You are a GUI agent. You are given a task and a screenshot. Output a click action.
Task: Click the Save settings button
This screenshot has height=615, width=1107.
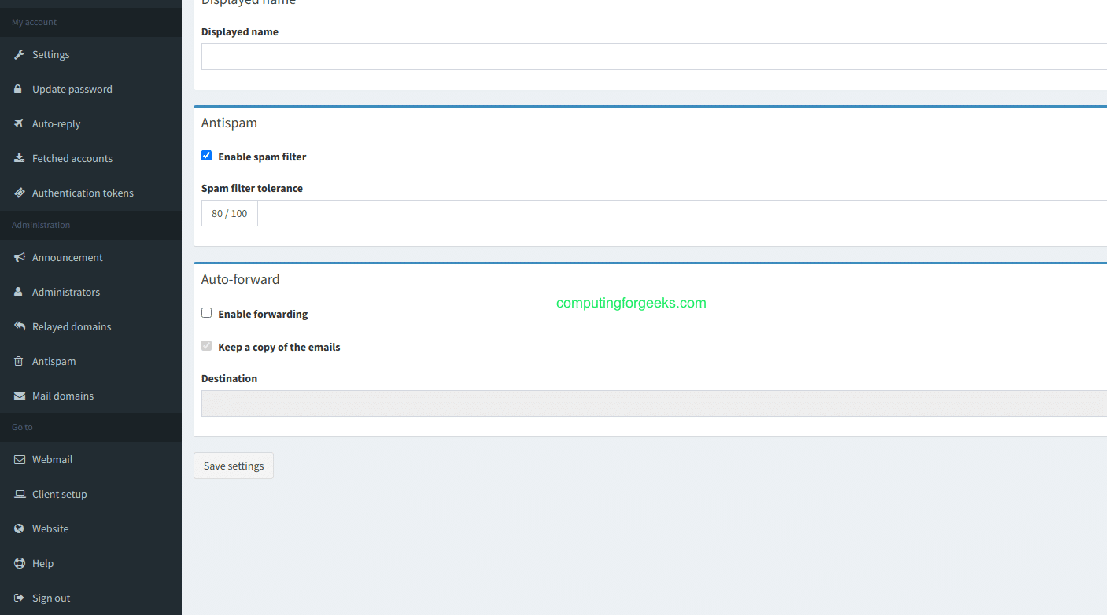[233, 465]
